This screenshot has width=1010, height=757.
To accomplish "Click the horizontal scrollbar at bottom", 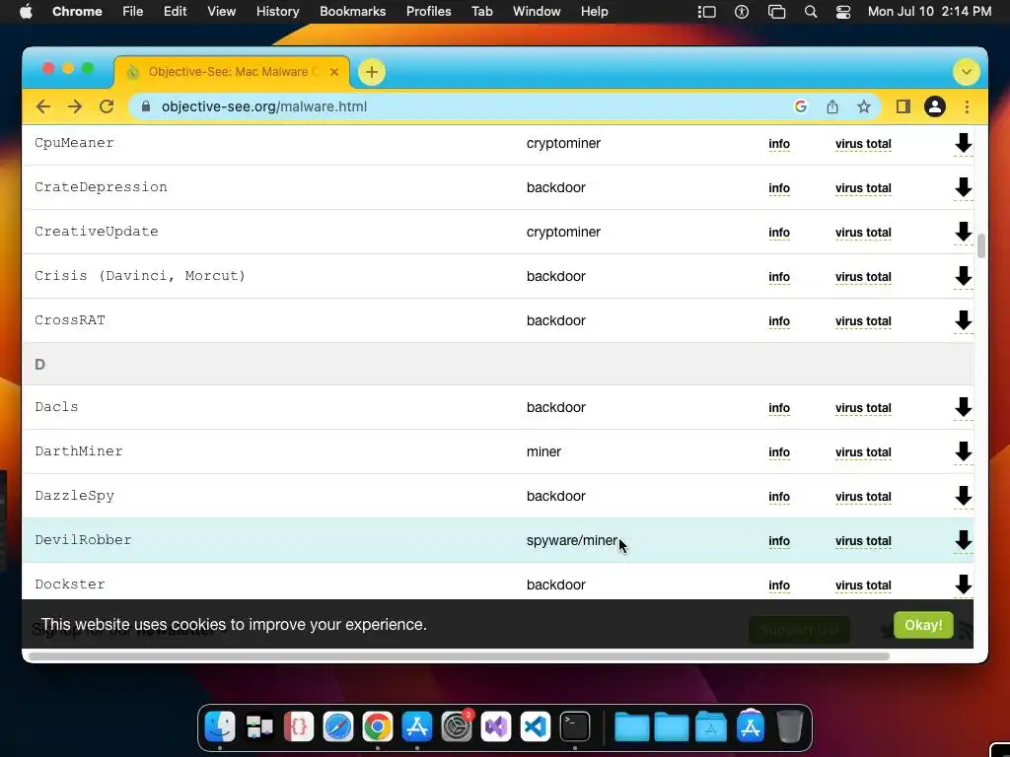I will [x=459, y=656].
